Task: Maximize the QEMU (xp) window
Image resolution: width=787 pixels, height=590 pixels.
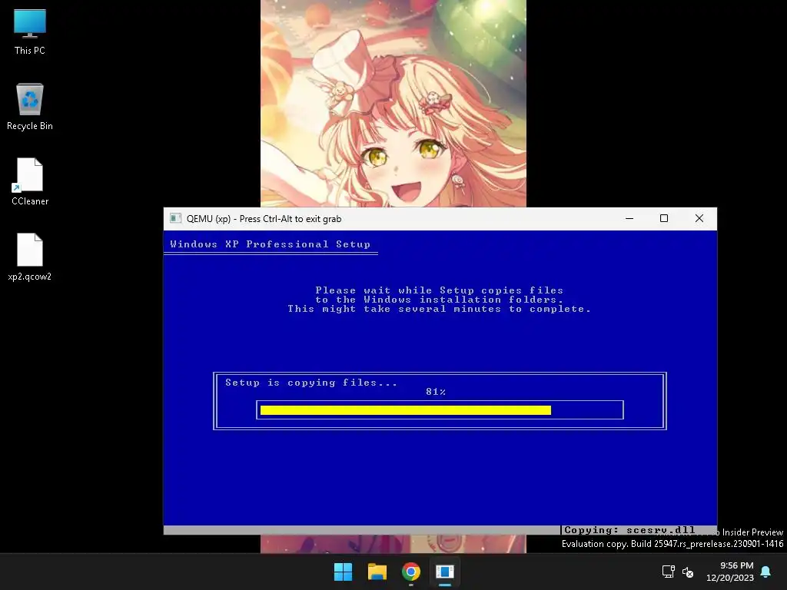Action: point(664,218)
